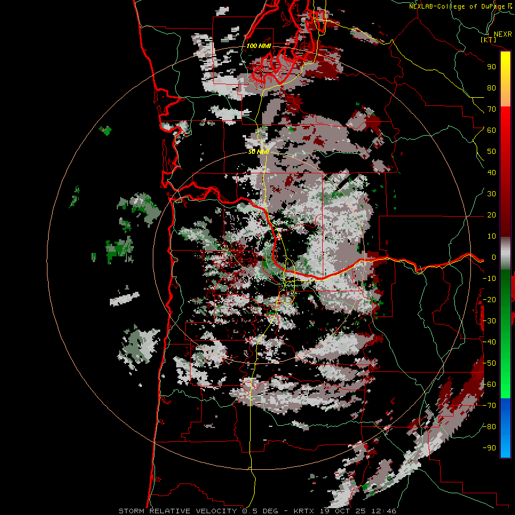
Task: Select the -60 value on velocity scale
Action: (x=489, y=385)
